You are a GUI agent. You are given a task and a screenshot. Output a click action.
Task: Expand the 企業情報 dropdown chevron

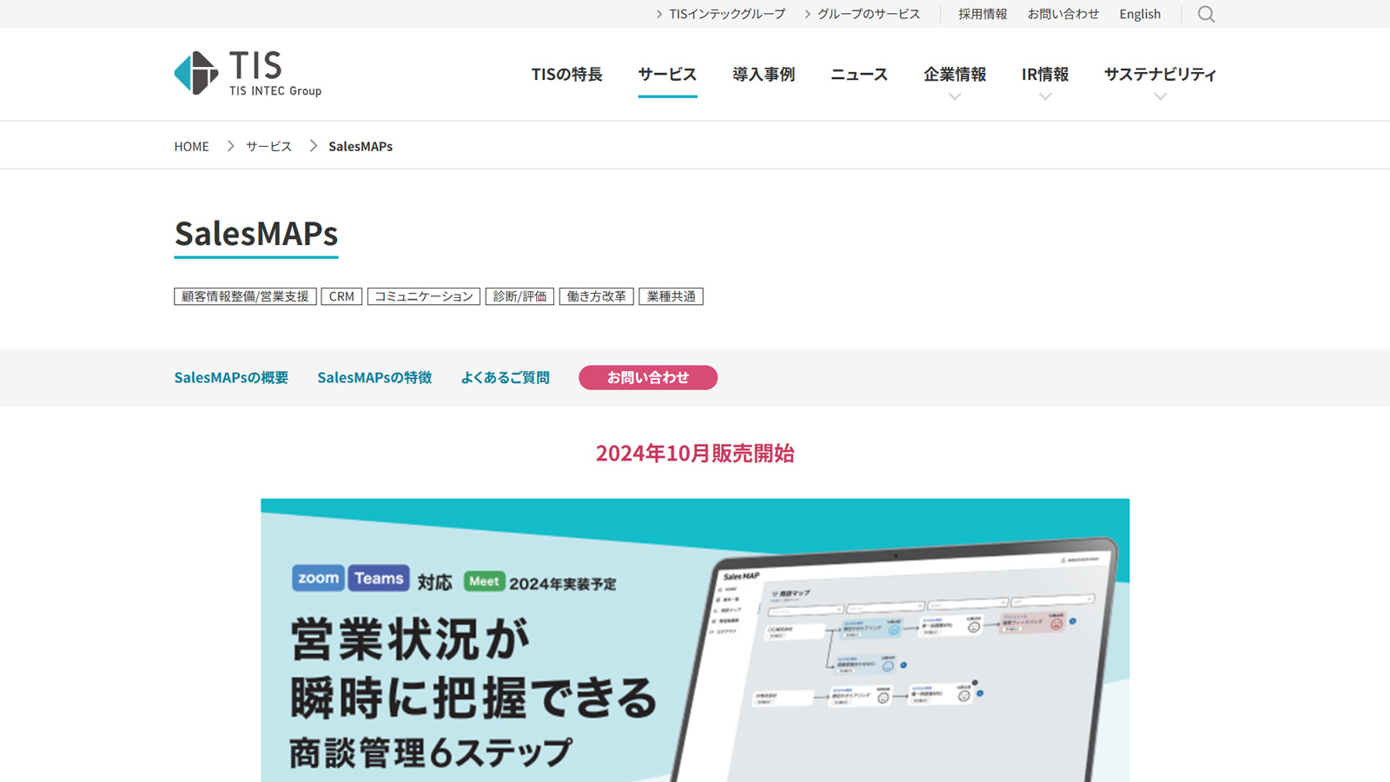pyautogui.click(x=955, y=96)
